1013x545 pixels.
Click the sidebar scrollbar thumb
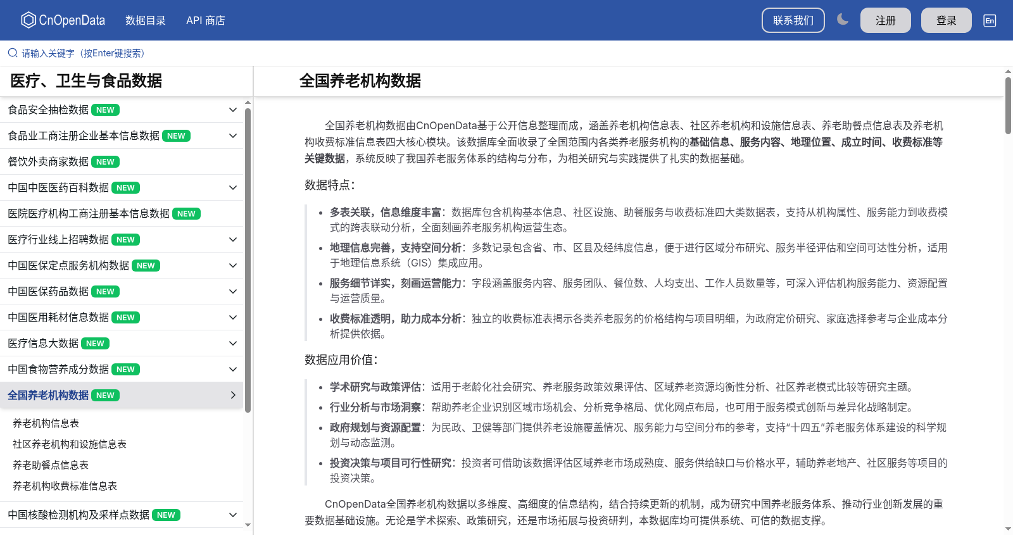click(248, 260)
